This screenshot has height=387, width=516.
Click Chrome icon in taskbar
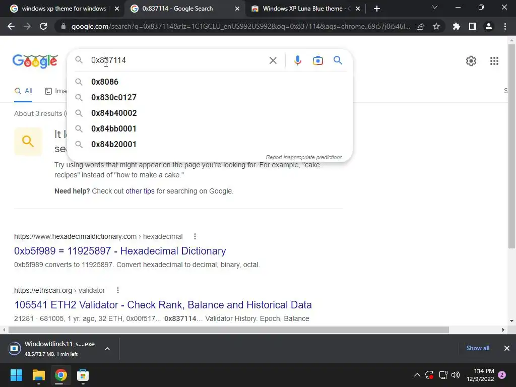(61, 375)
